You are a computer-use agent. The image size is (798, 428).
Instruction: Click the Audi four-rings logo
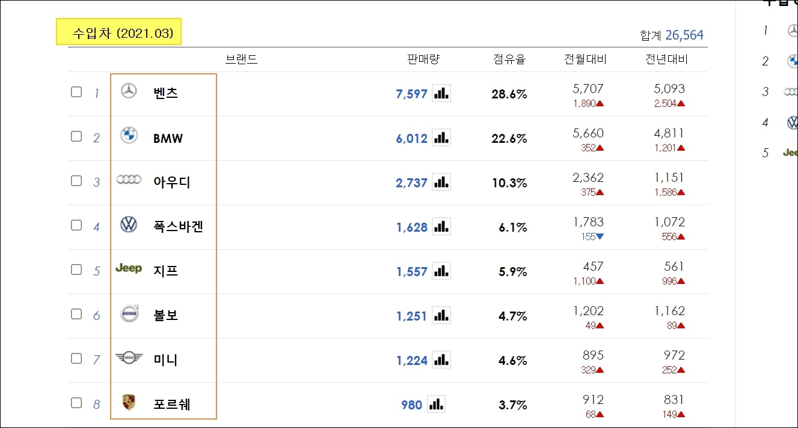click(x=129, y=179)
